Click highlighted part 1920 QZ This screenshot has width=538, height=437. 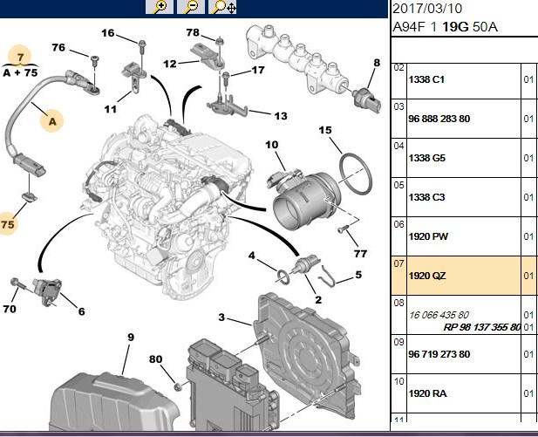click(427, 276)
